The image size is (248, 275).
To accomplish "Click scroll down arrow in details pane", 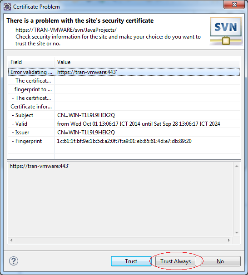I will click(x=237, y=232).
